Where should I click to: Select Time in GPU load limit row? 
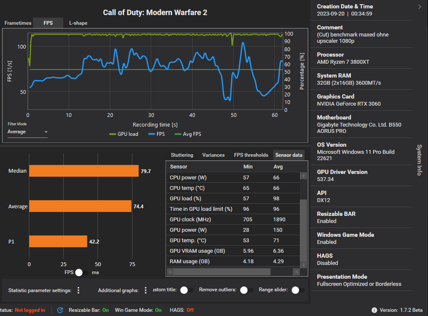233,209
